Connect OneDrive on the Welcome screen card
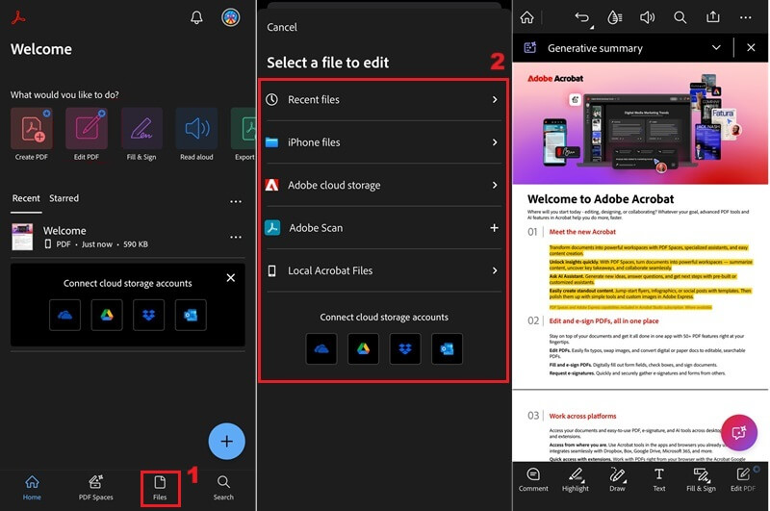 coord(64,315)
